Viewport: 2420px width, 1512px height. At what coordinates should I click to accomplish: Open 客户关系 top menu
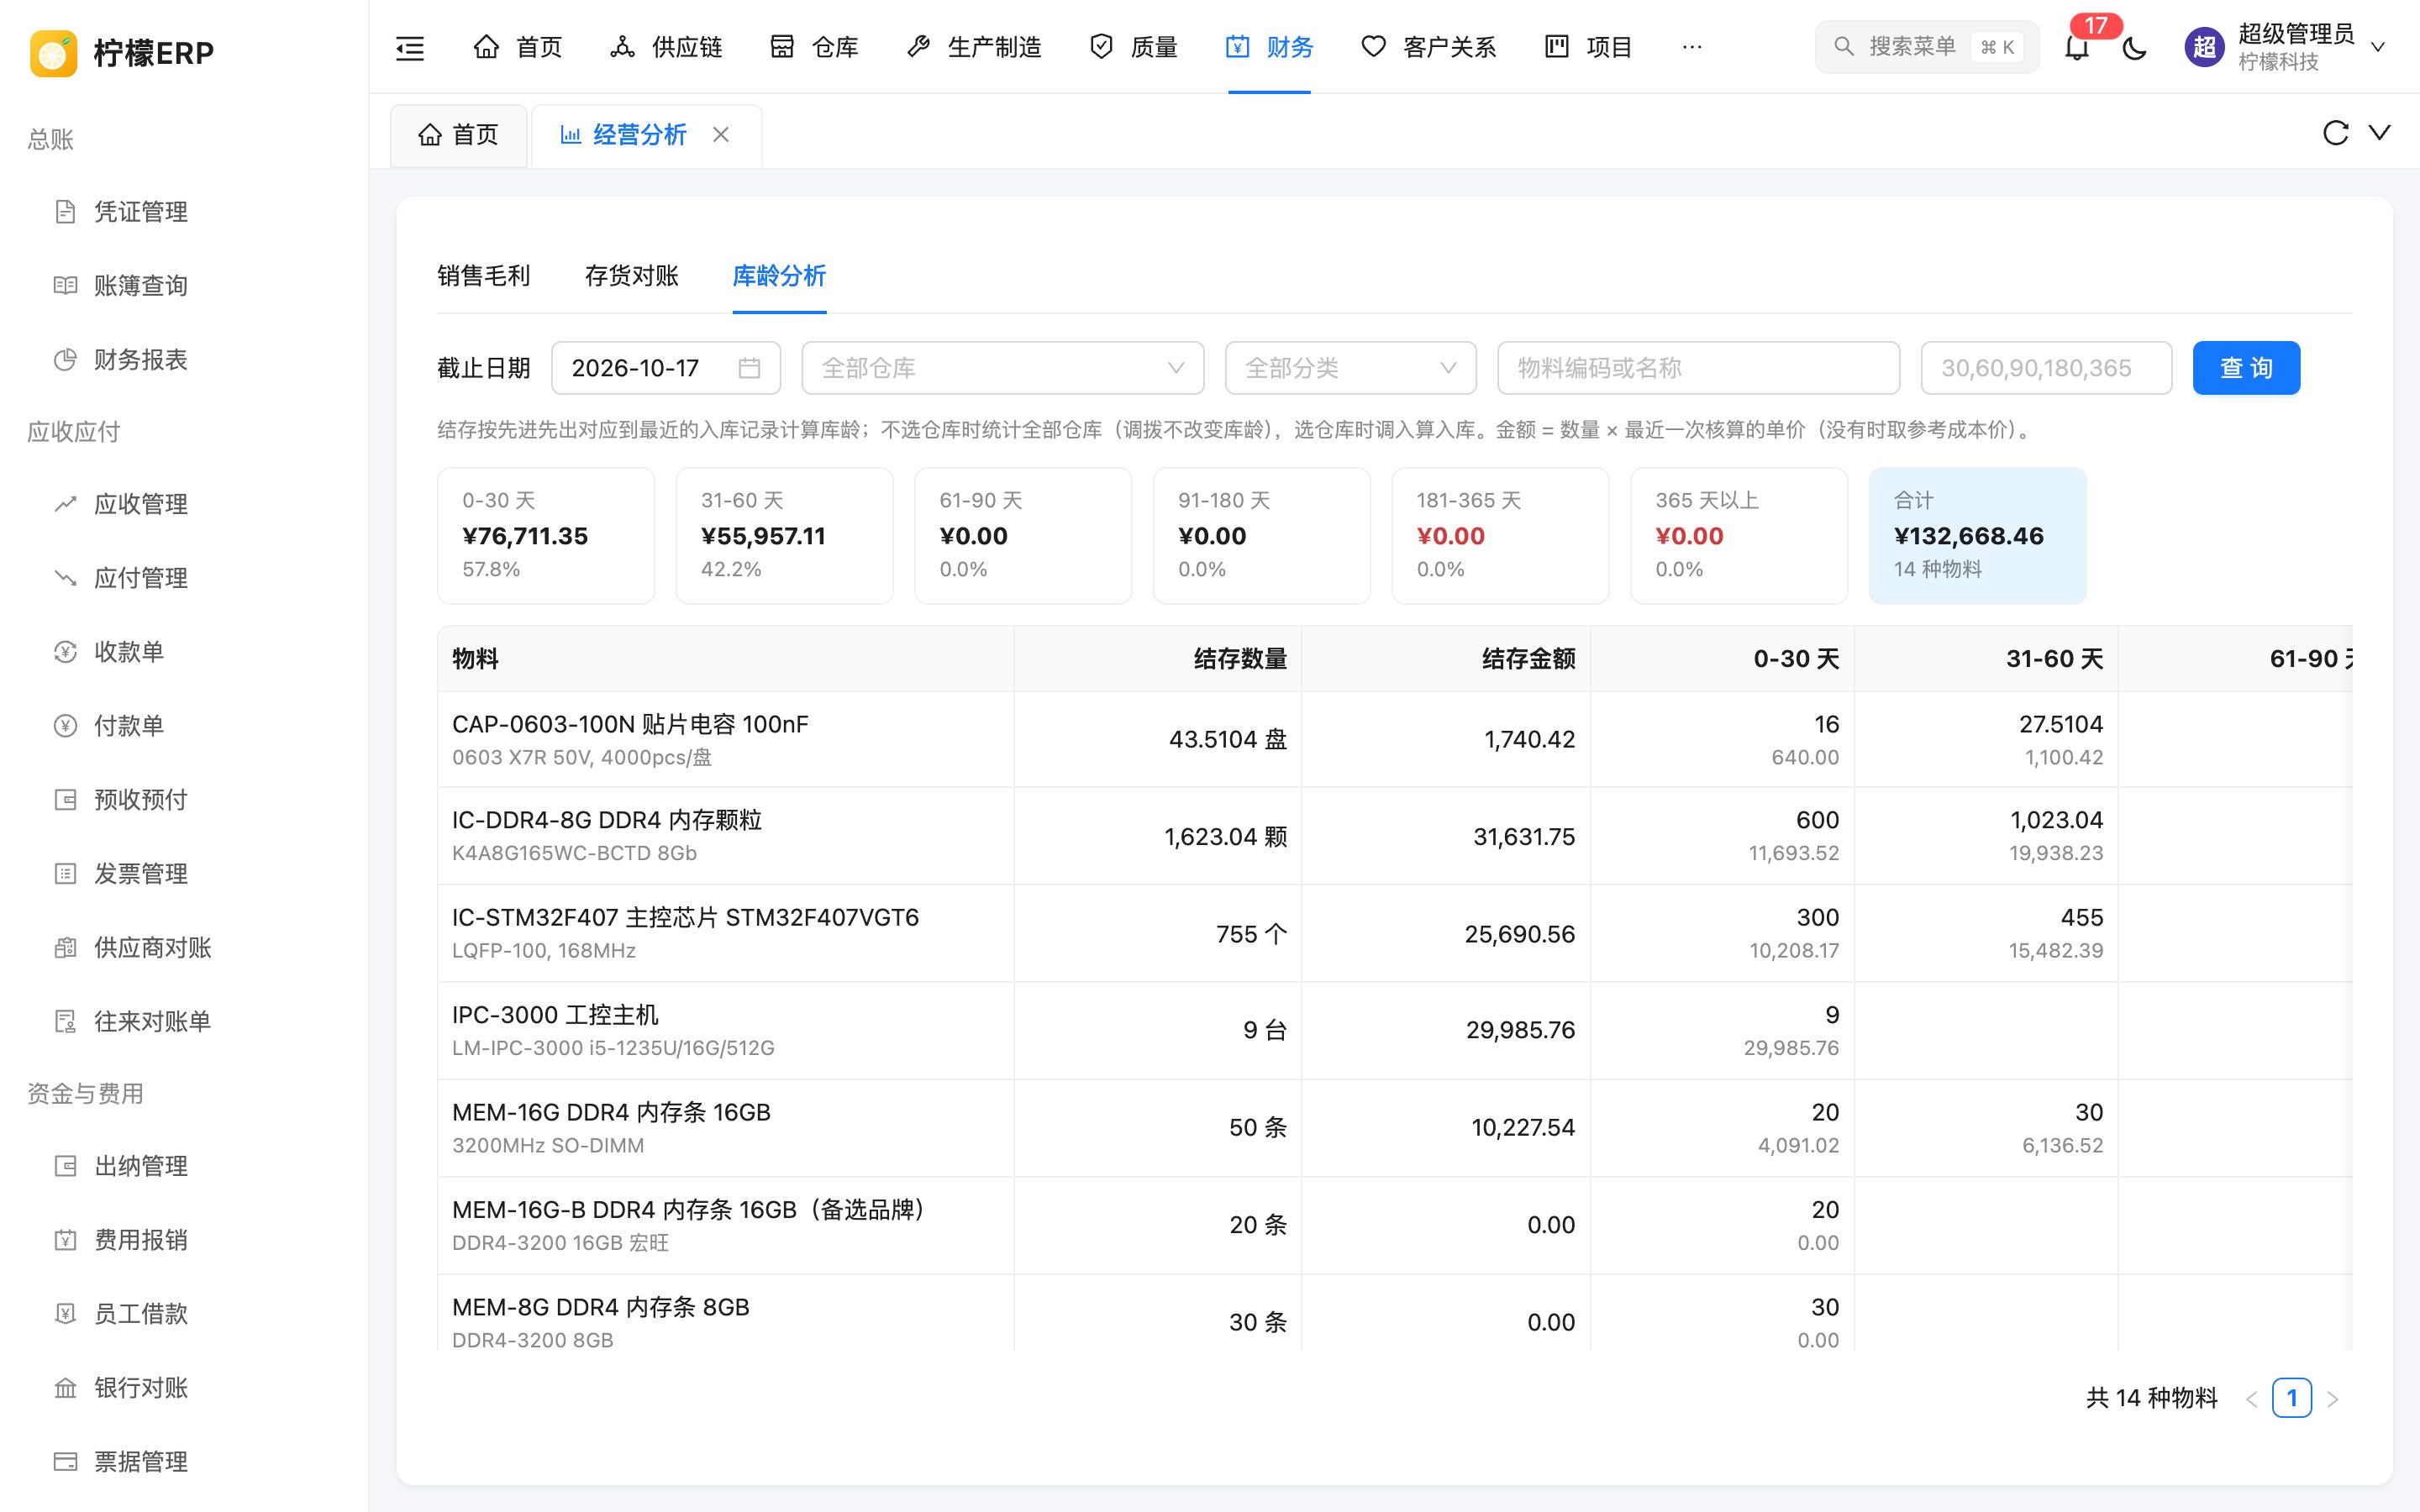(x=1429, y=47)
